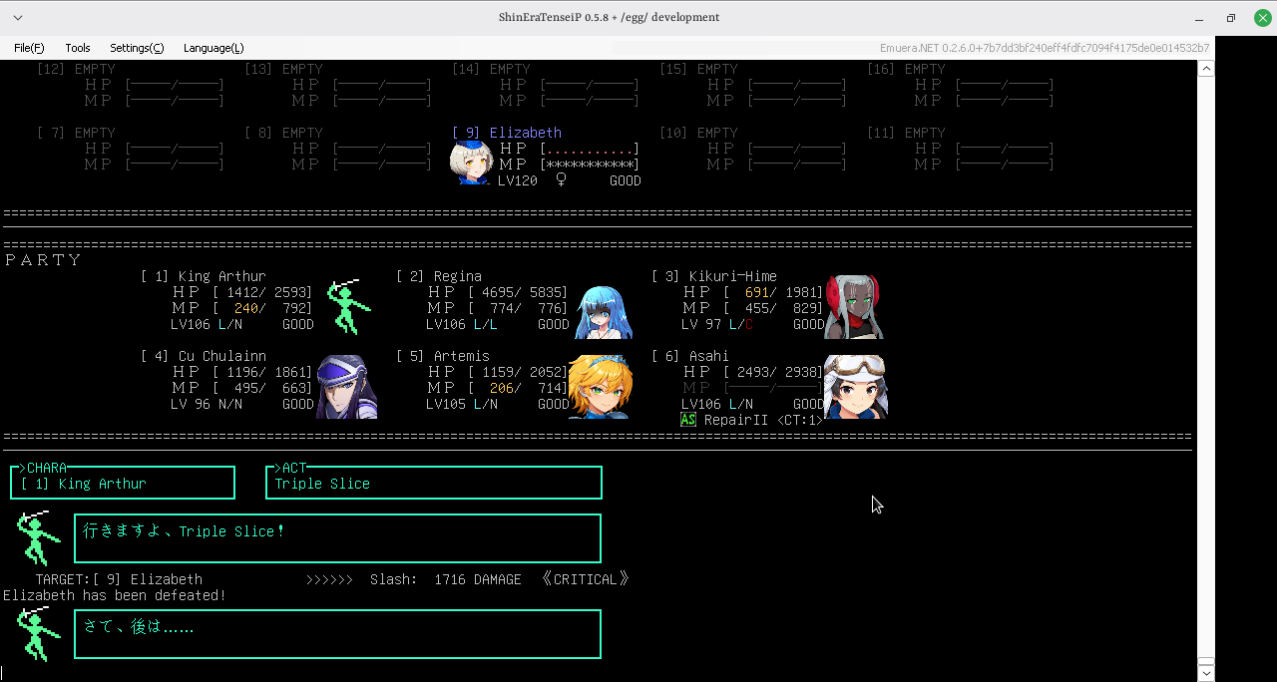Minimize the ShinEraTenseiP window

(x=1198, y=18)
